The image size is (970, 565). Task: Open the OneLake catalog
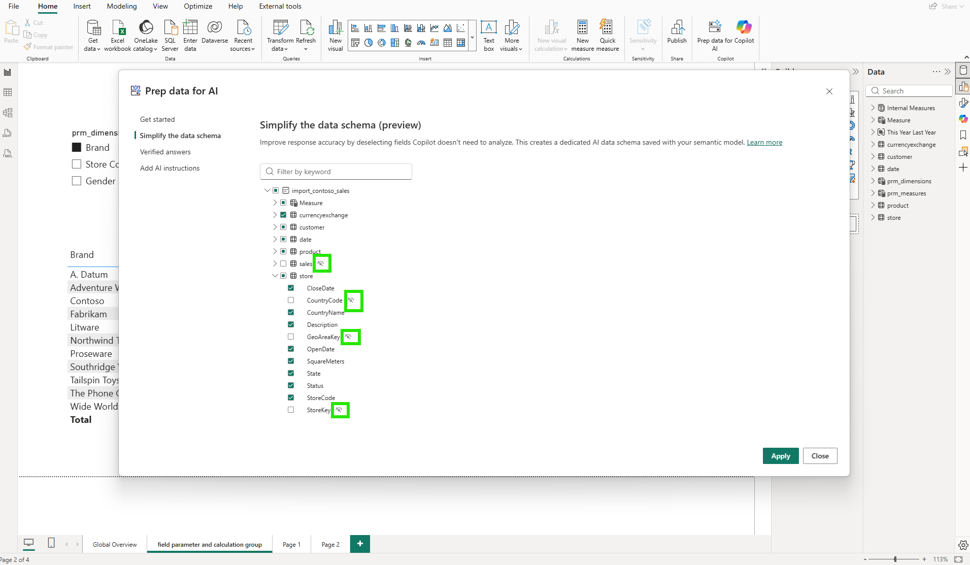[146, 36]
